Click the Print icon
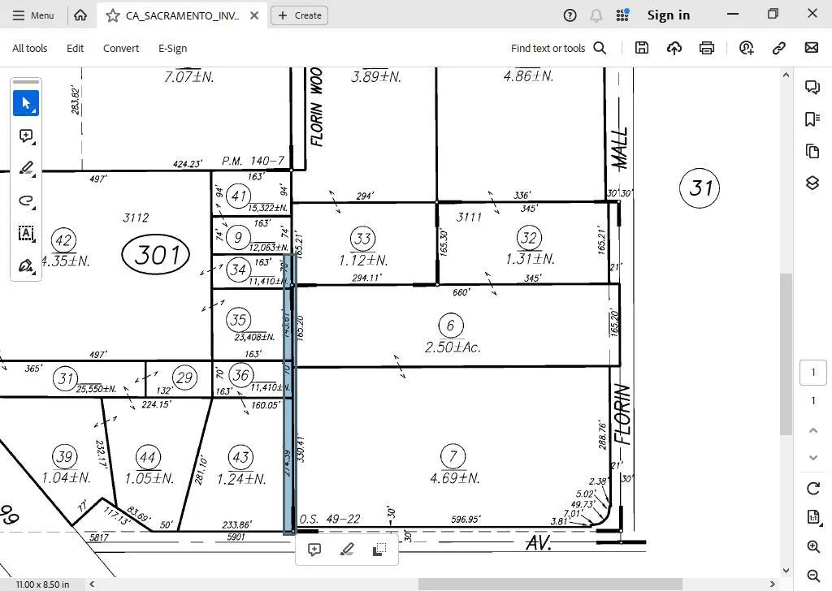832x591 pixels. pos(707,48)
